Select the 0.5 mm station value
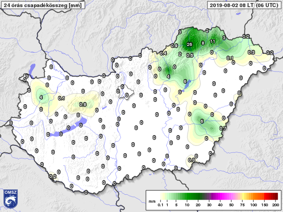The image size is (283, 212). coord(190,55)
